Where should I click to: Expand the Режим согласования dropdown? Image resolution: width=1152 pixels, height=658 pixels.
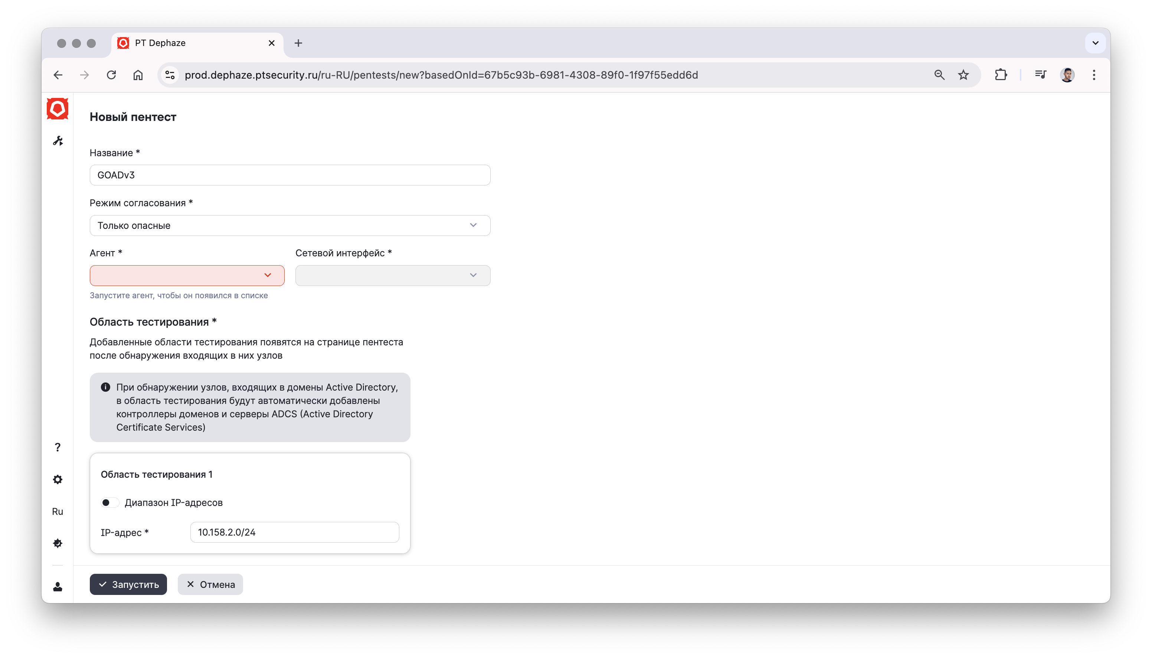[290, 226]
